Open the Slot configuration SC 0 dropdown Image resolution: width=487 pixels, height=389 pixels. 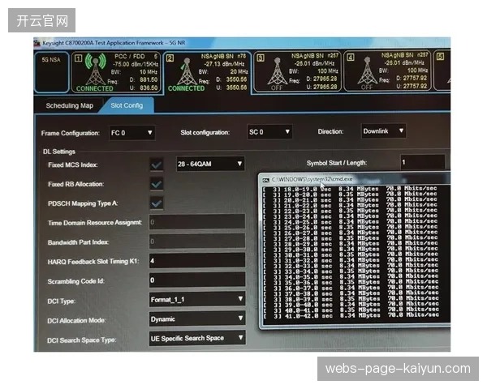[269, 132]
